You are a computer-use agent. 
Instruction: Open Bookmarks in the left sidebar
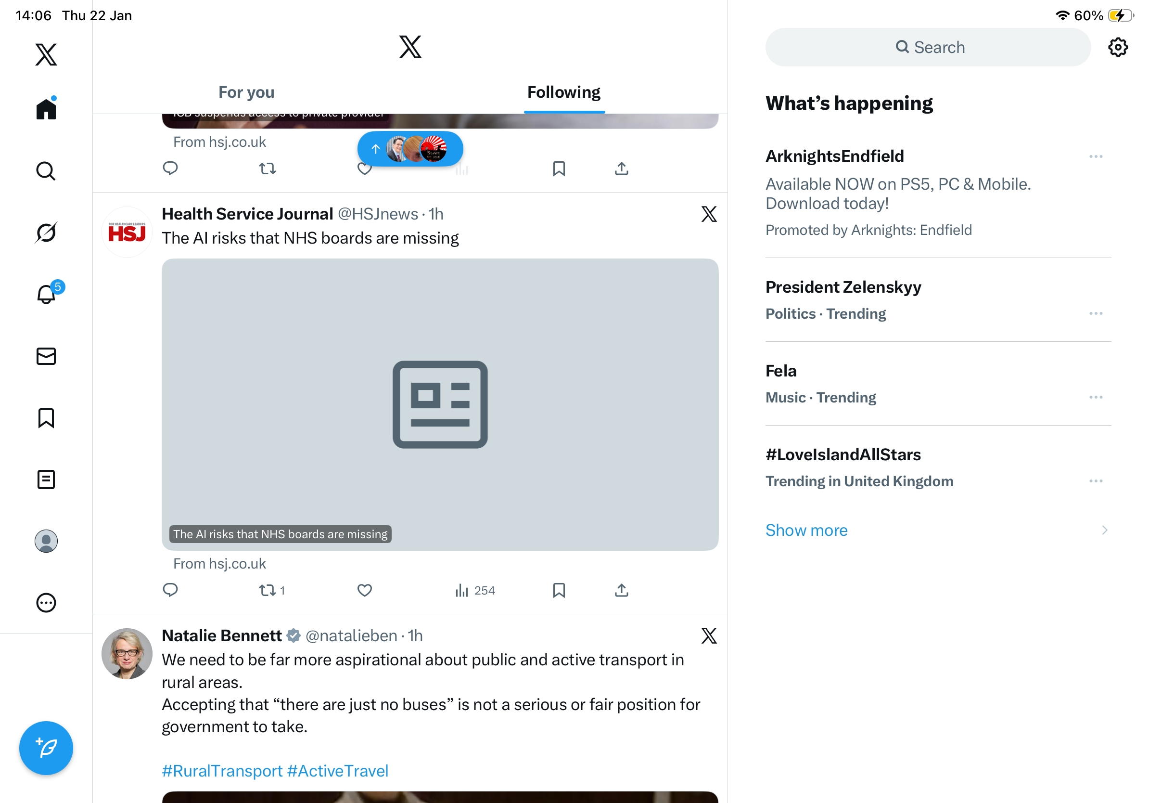click(x=46, y=418)
